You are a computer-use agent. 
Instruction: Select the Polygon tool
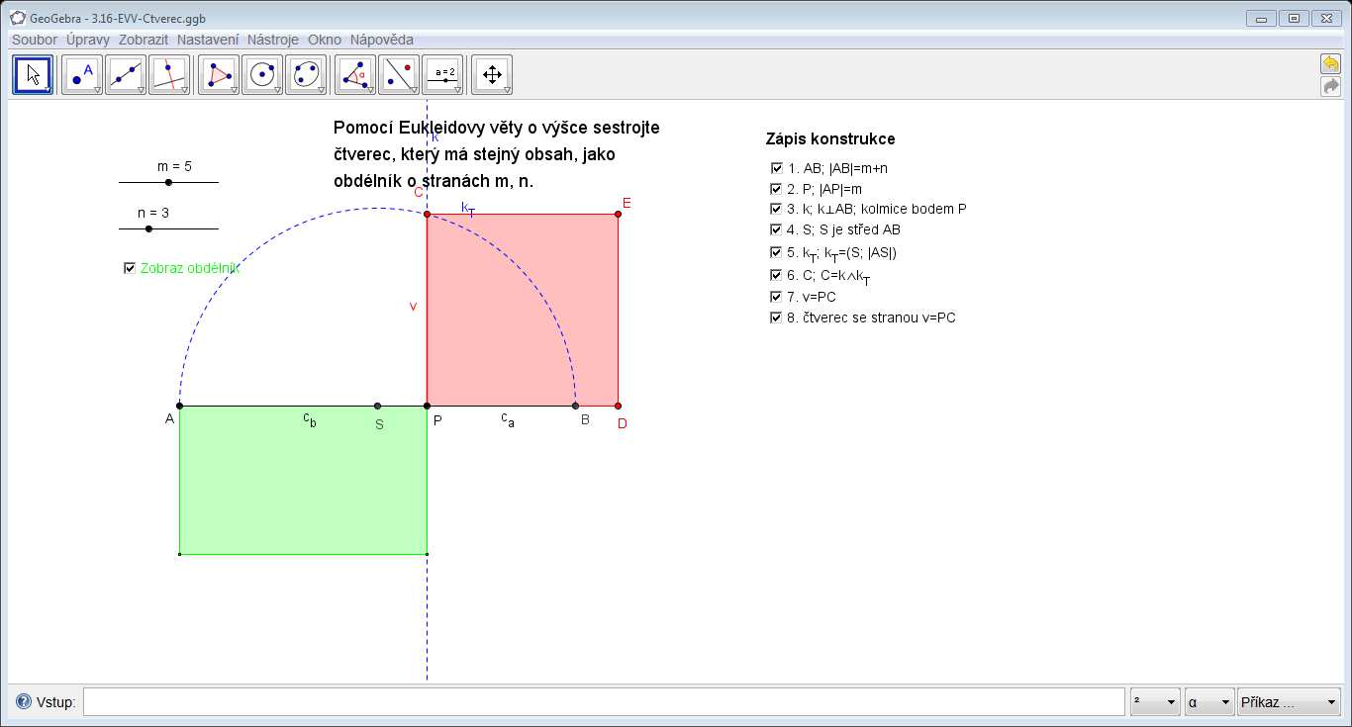tap(219, 75)
